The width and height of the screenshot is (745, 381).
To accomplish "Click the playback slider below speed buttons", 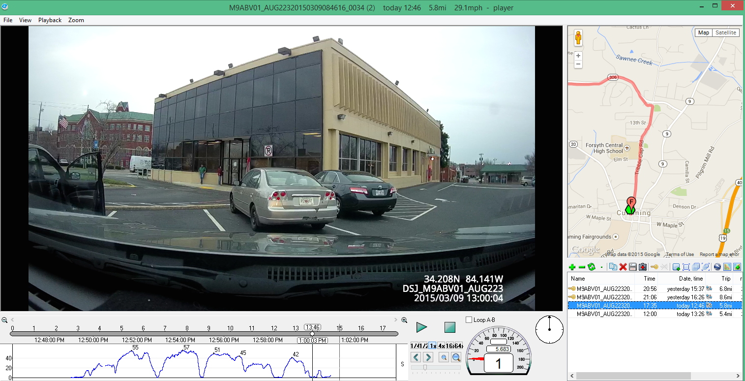I will coord(435,367).
